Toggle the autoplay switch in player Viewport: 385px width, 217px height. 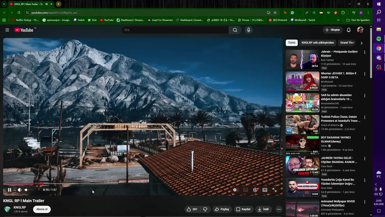pos(235,190)
